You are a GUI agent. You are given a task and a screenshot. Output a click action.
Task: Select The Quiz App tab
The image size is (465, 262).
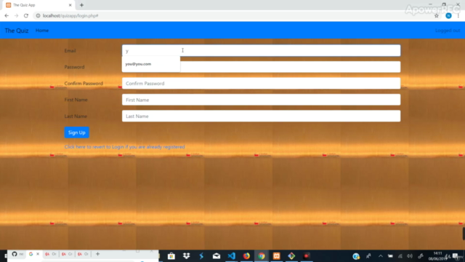(39, 5)
